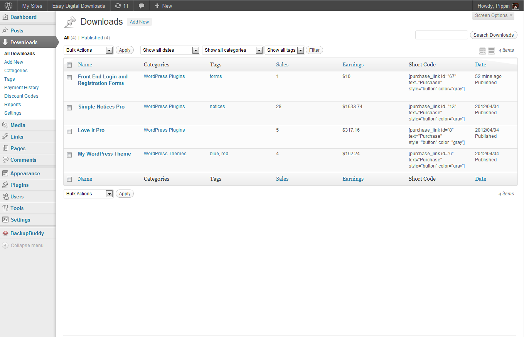
Task: Open the Easy Digital Downloads site menu
Action: (79, 6)
